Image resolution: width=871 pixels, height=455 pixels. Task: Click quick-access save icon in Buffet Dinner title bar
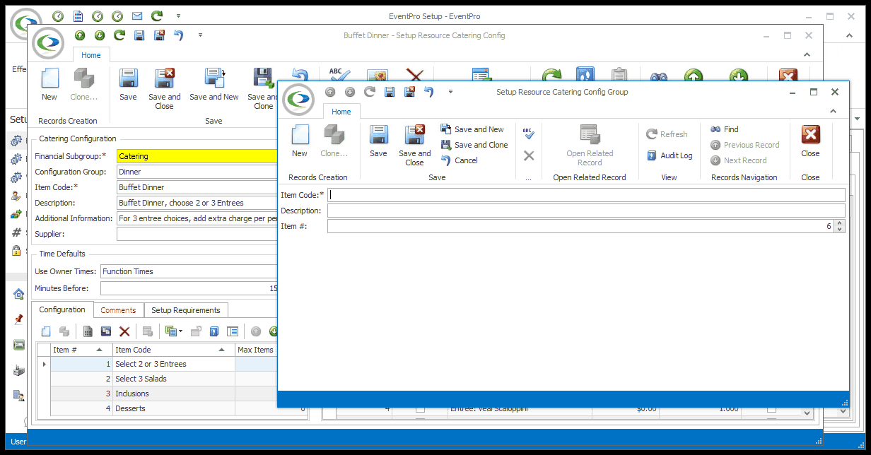click(139, 35)
